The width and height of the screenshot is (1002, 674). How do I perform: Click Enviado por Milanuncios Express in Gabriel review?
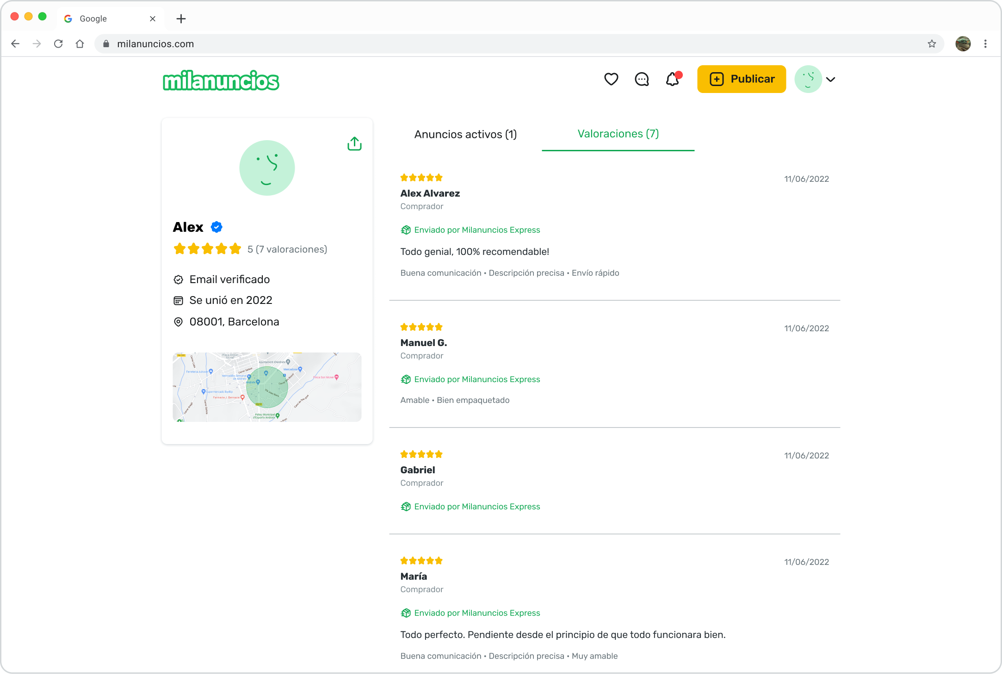click(x=477, y=507)
